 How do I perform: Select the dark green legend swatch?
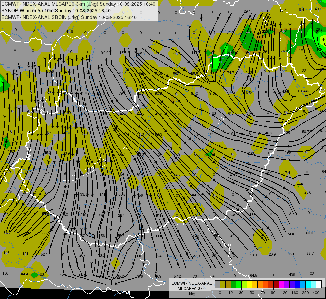[x=233, y=284]
